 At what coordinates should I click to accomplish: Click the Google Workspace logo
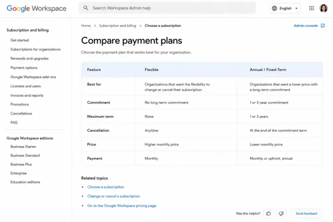(36, 8)
